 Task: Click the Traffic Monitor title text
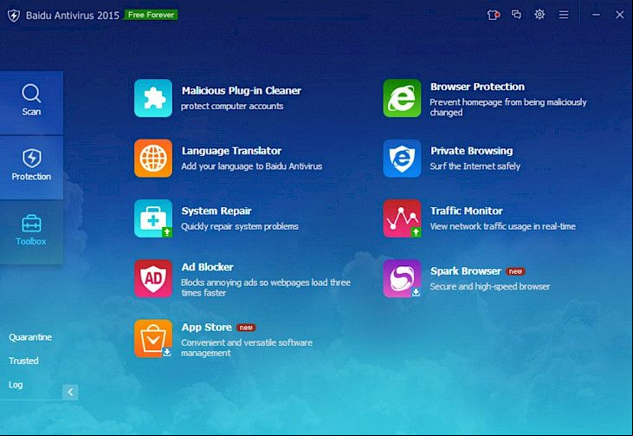(466, 211)
